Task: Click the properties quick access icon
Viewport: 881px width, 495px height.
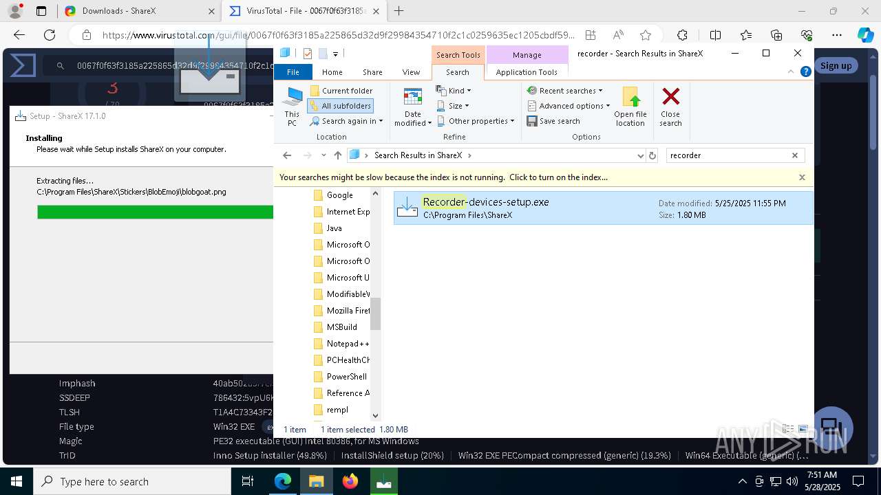Action: (x=307, y=54)
